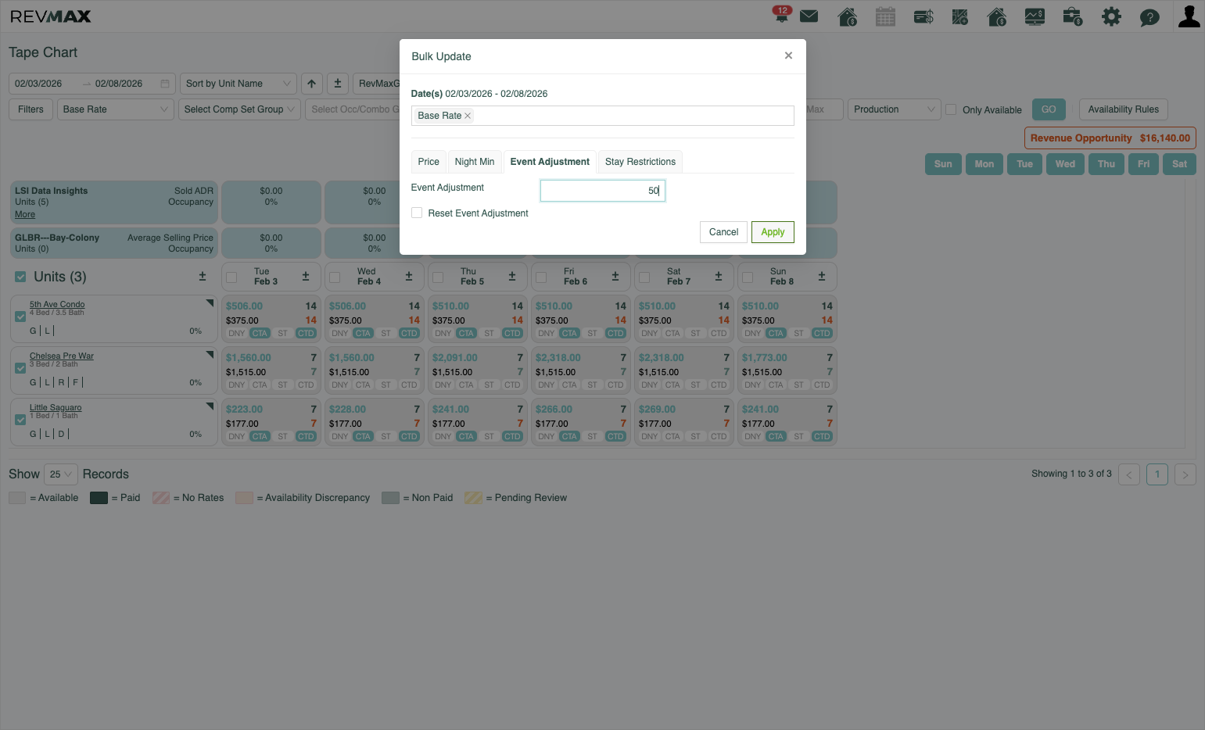The width and height of the screenshot is (1205, 730).
Task: Switch to the Night Min tab
Action: (x=475, y=162)
